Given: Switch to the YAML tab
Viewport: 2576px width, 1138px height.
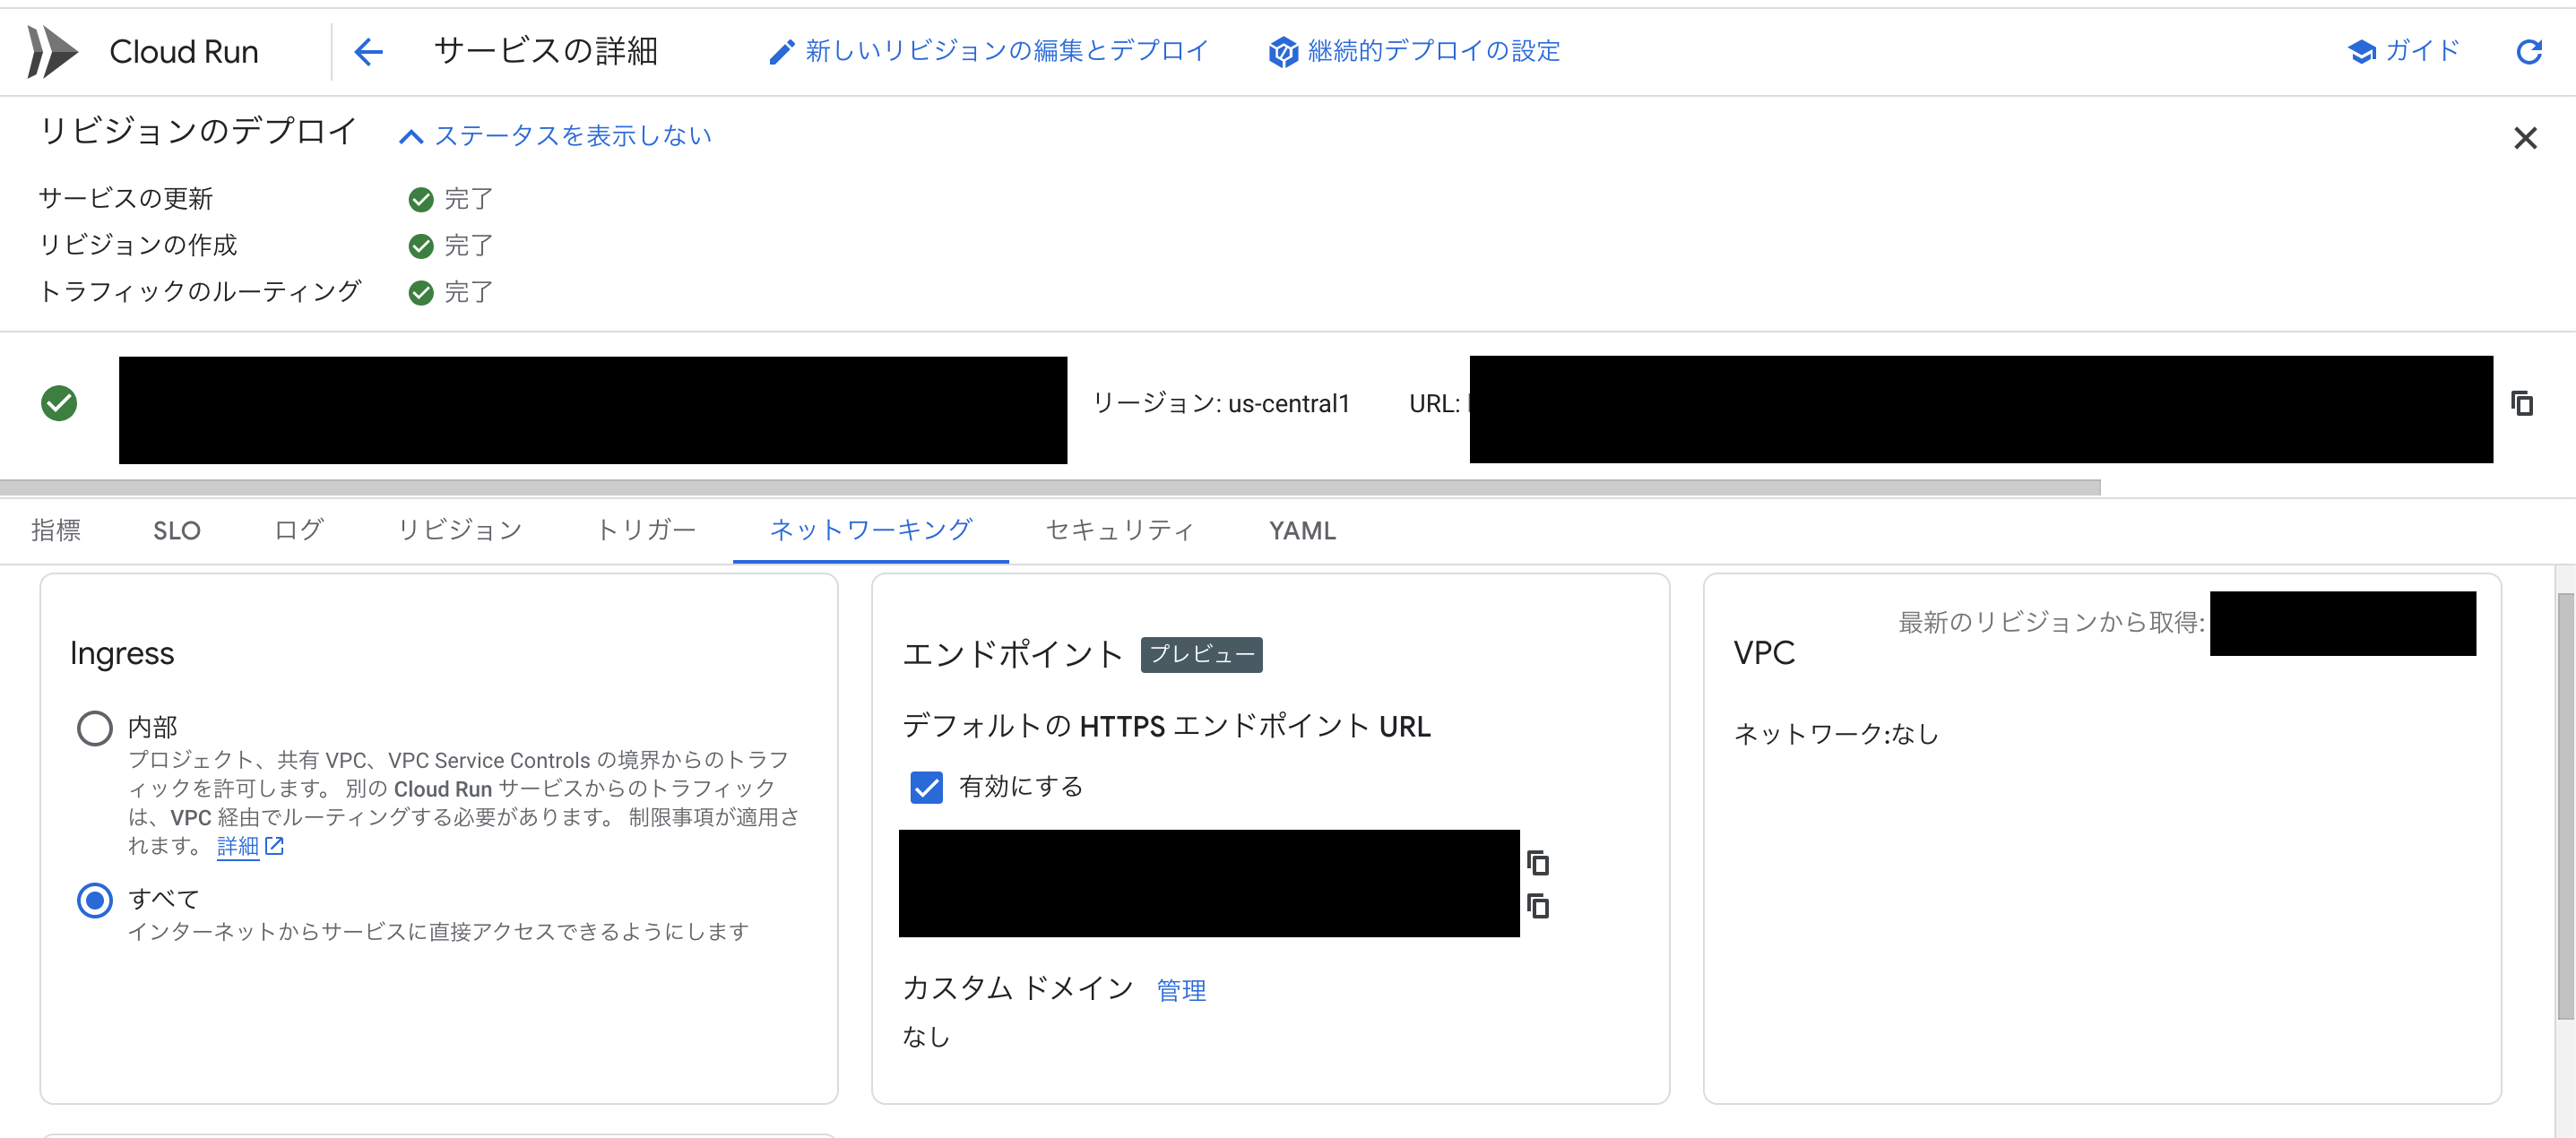Looking at the screenshot, I should [1301, 530].
